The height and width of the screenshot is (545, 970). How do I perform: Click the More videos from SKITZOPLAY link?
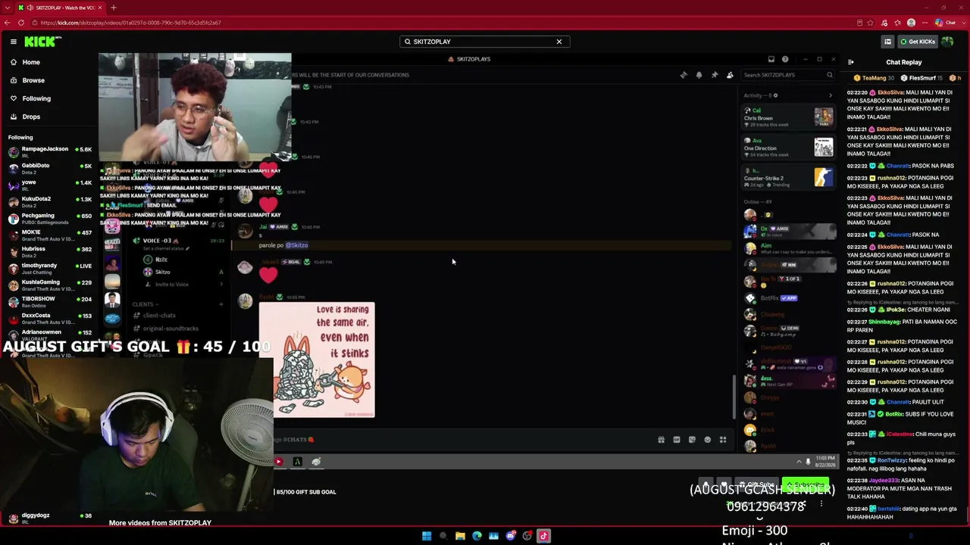(x=160, y=523)
